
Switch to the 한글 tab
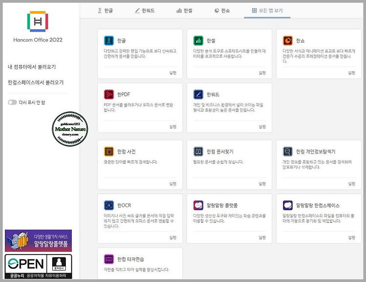click(x=105, y=11)
